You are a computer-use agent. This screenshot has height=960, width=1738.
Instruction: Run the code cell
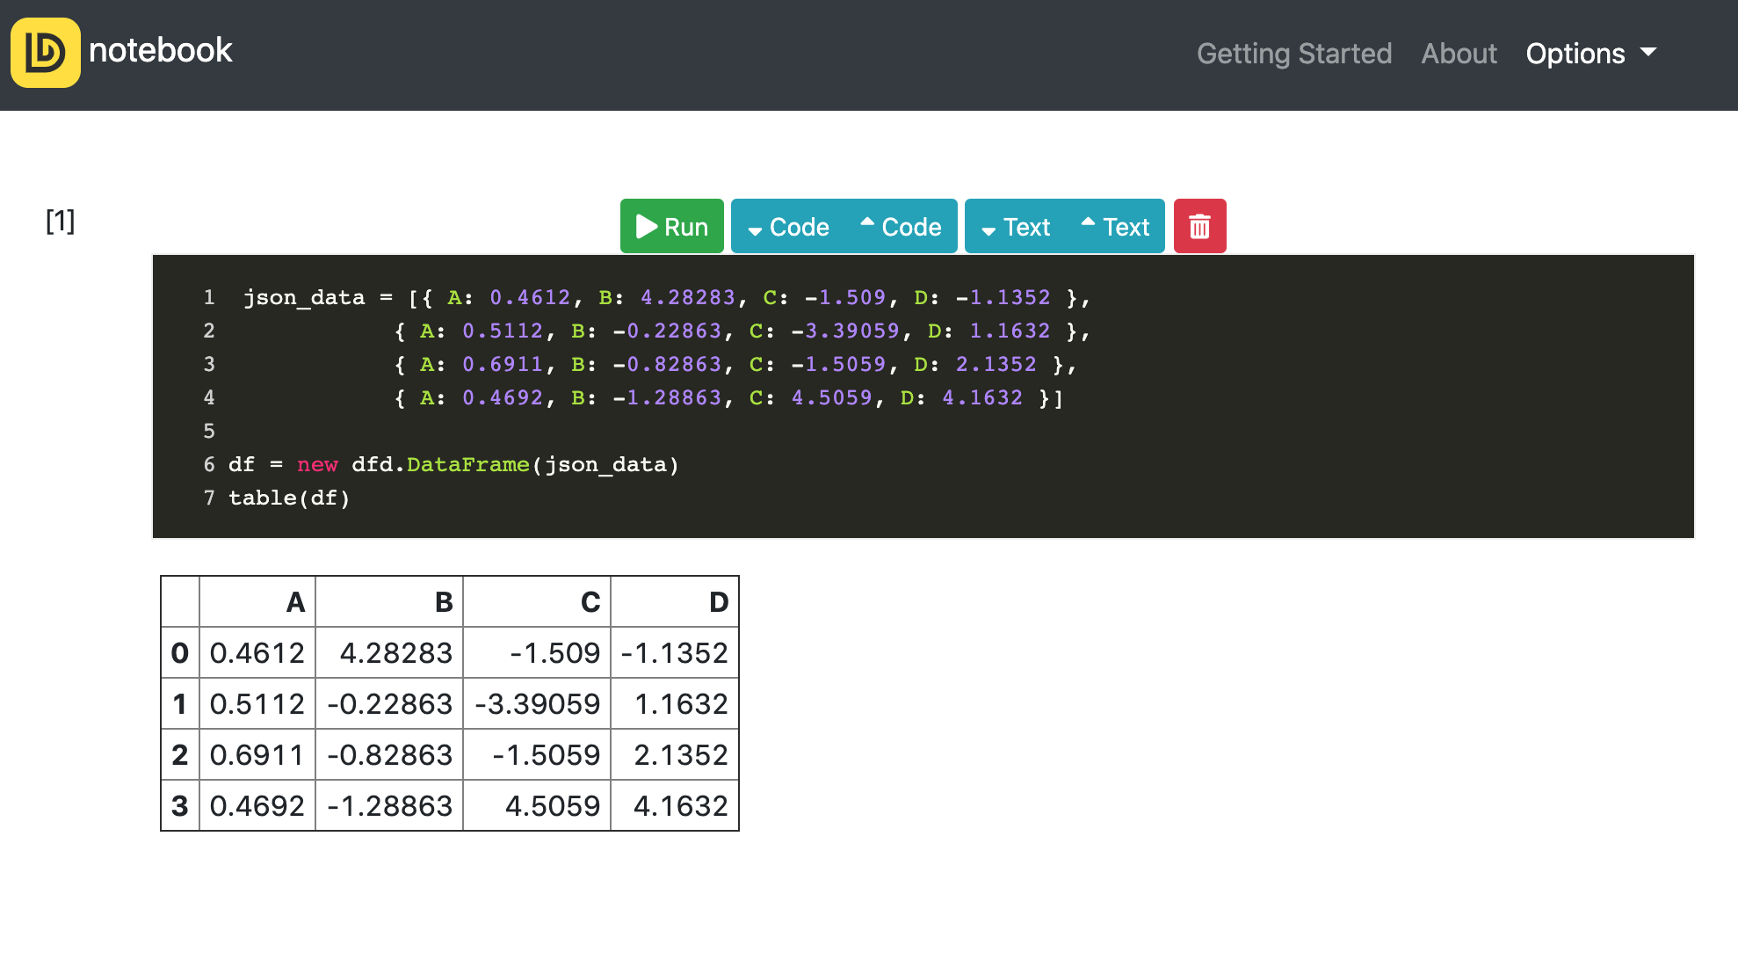coord(671,227)
